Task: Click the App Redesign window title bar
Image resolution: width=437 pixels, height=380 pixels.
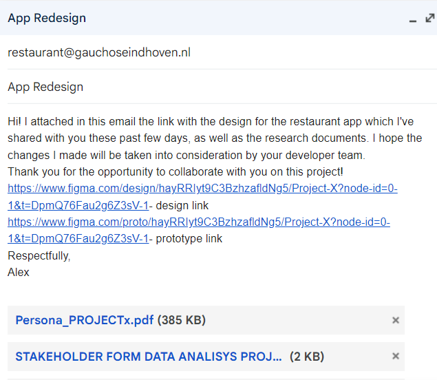Action: (x=206, y=18)
